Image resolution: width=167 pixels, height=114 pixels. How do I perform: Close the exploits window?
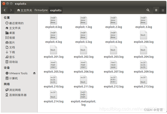[4, 4]
